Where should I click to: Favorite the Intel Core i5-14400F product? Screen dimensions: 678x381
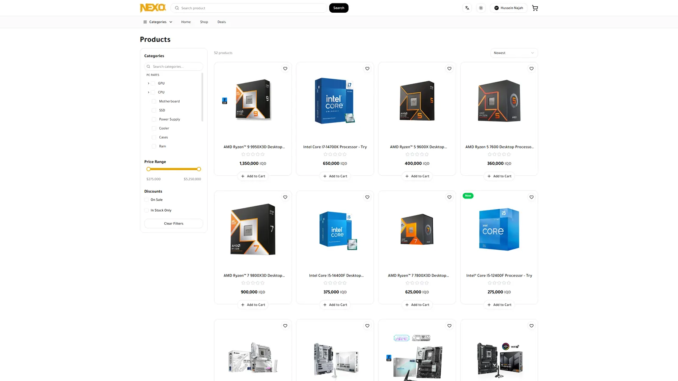(x=367, y=197)
